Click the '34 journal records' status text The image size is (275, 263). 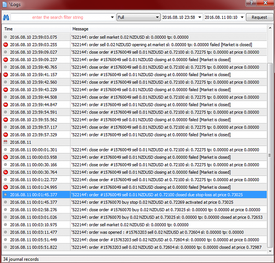click(x=21, y=259)
